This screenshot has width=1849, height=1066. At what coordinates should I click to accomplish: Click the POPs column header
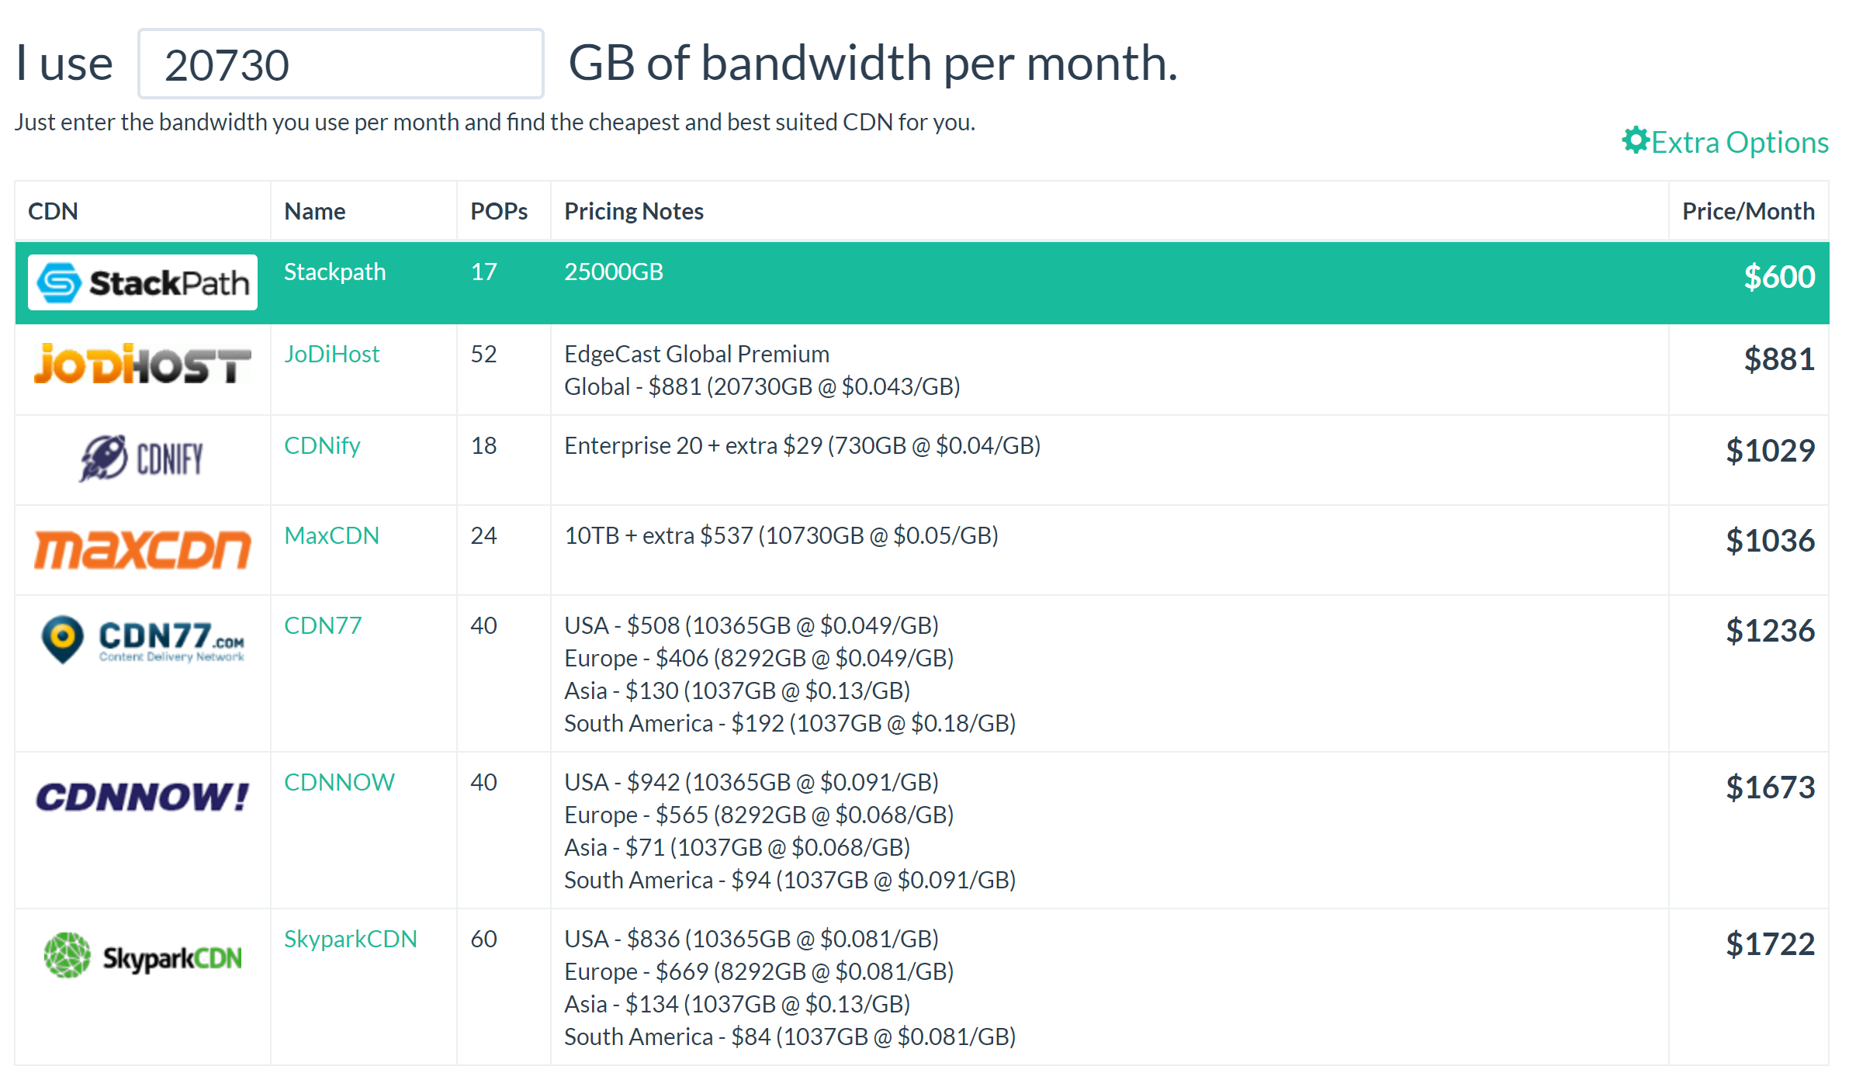(499, 212)
